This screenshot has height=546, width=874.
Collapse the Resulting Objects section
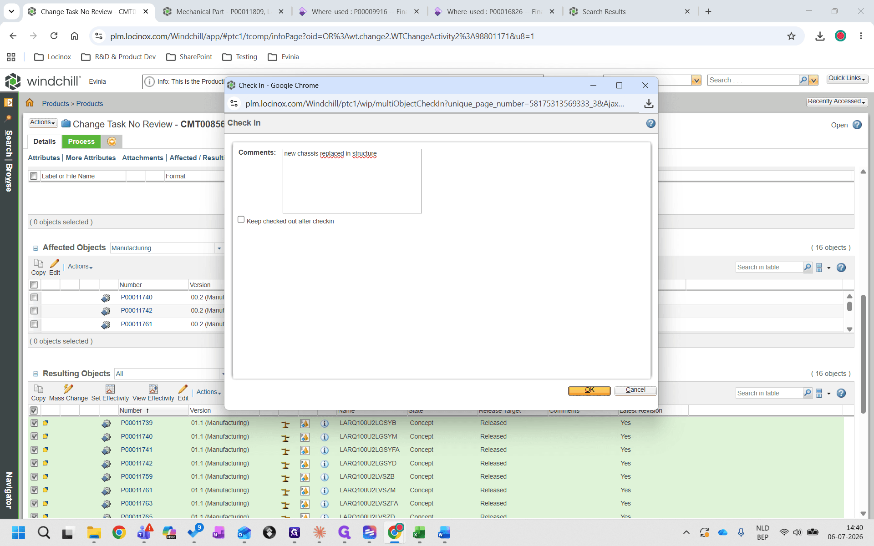(x=36, y=374)
